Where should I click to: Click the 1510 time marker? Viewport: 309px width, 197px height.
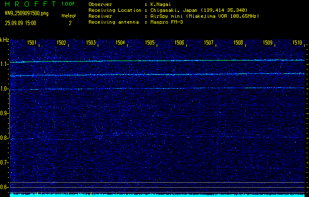[x=297, y=42]
